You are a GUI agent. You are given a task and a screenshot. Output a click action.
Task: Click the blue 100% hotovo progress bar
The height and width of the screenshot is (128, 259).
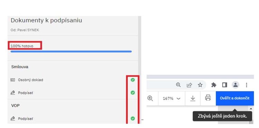click(x=71, y=52)
